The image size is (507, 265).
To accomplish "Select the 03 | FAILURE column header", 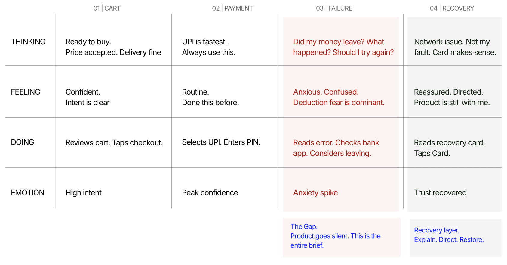I will [334, 8].
